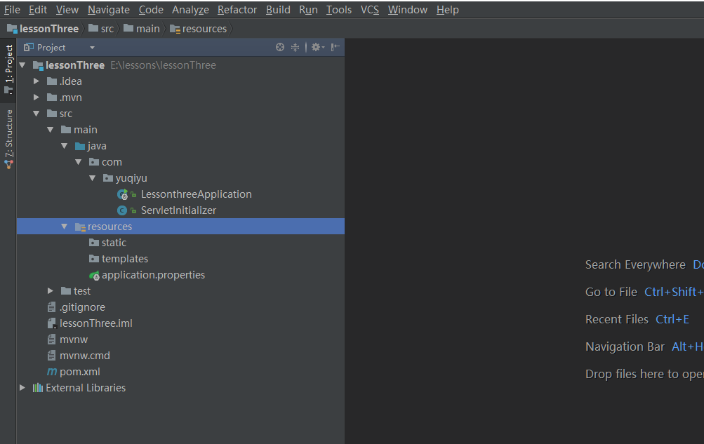704x444 pixels.
Task: Click the lessonThree.iml file icon
Action: [x=52, y=323]
